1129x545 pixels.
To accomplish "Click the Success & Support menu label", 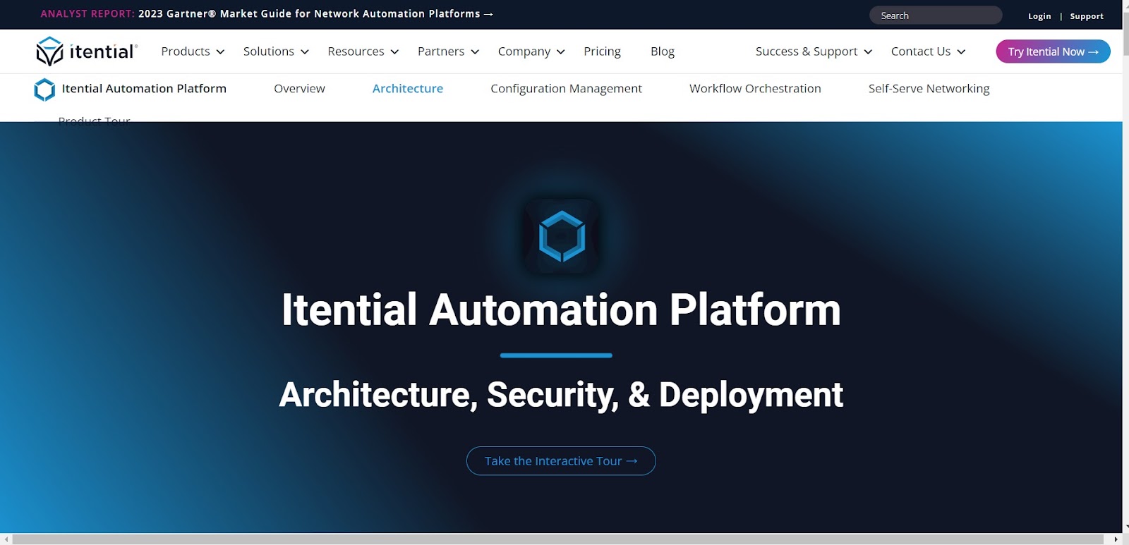I will point(807,51).
